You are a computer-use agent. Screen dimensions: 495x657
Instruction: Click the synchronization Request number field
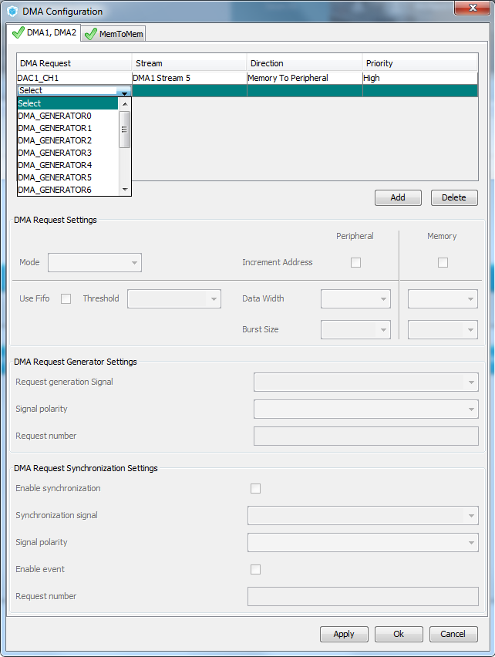pos(363,597)
